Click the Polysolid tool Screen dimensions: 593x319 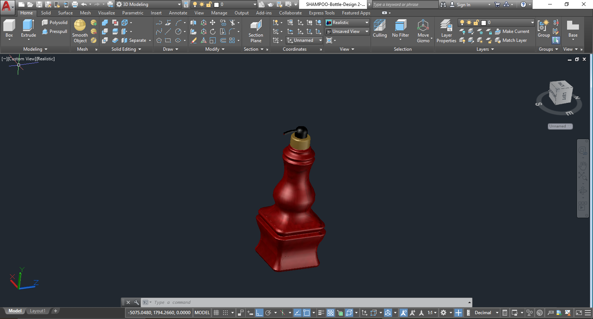click(54, 23)
